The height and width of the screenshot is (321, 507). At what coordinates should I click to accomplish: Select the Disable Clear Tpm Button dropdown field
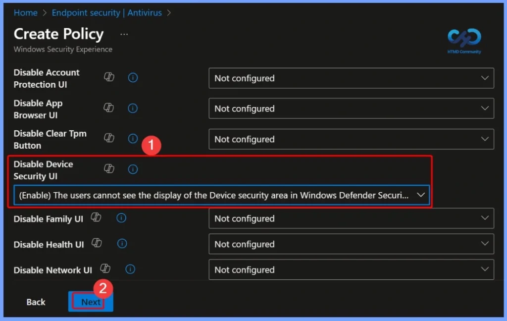(x=351, y=139)
